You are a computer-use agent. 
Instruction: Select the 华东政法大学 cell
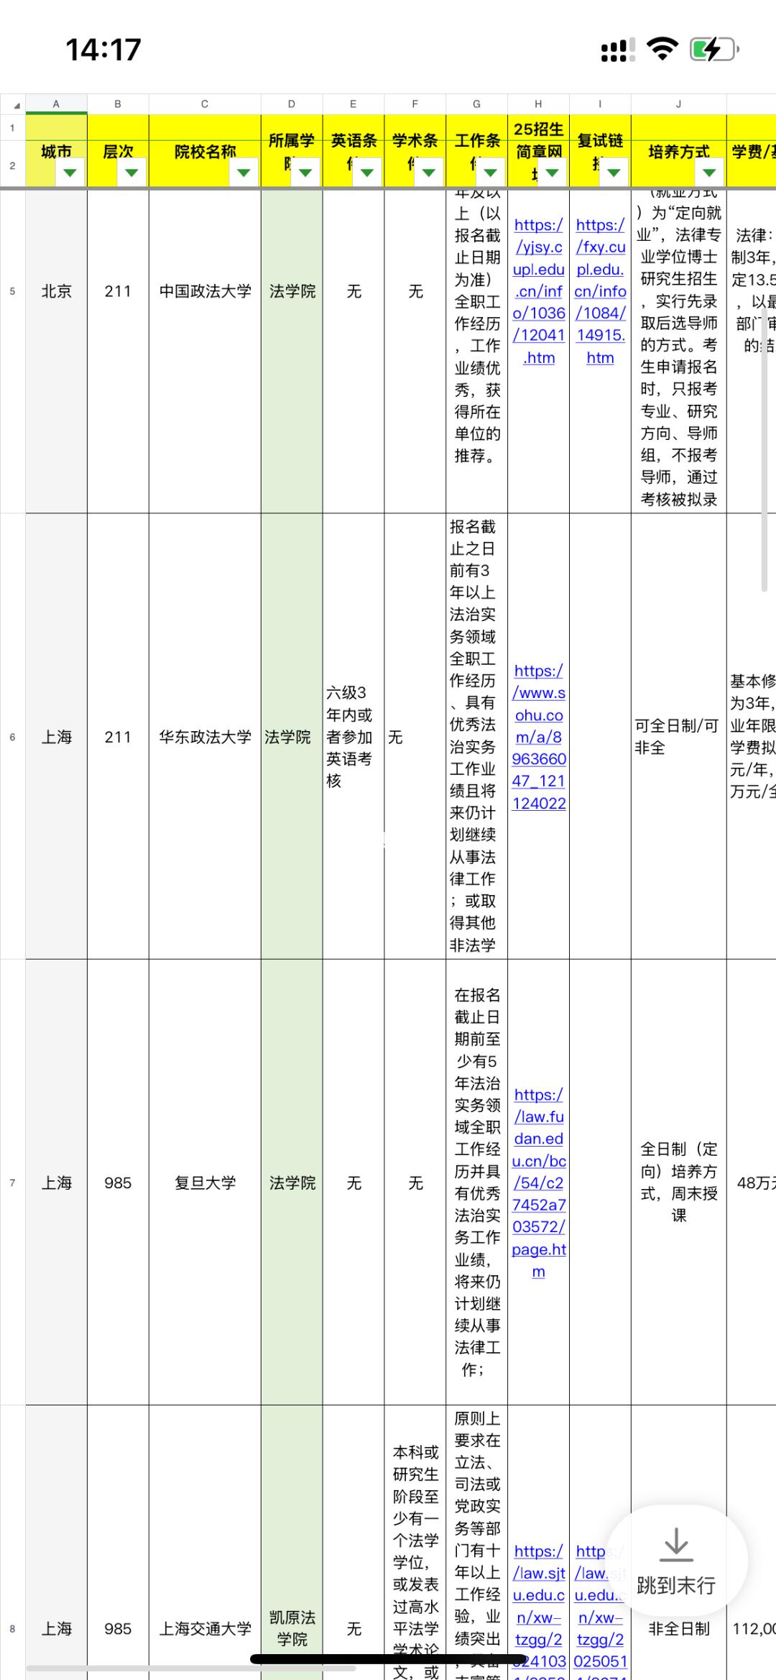205,737
